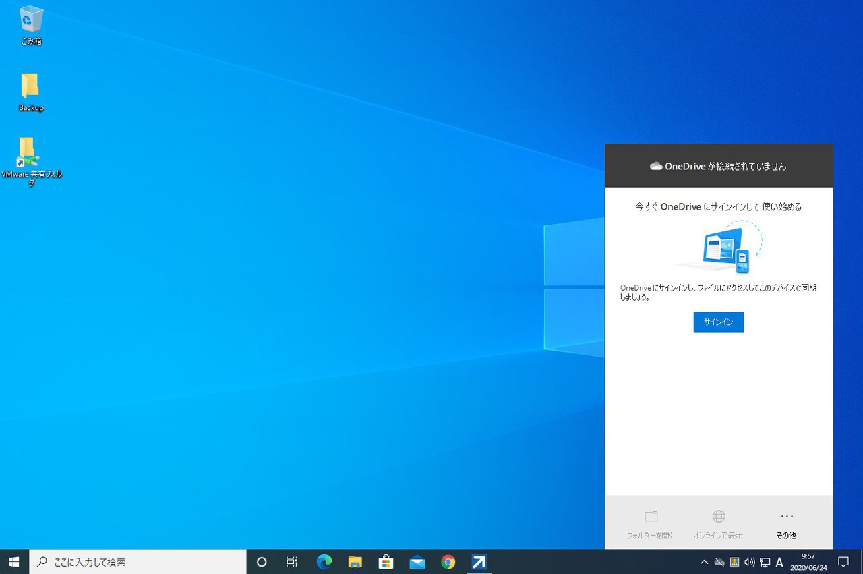Open File Explorer from taskbar
The width and height of the screenshot is (863, 574).
click(355, 562)
